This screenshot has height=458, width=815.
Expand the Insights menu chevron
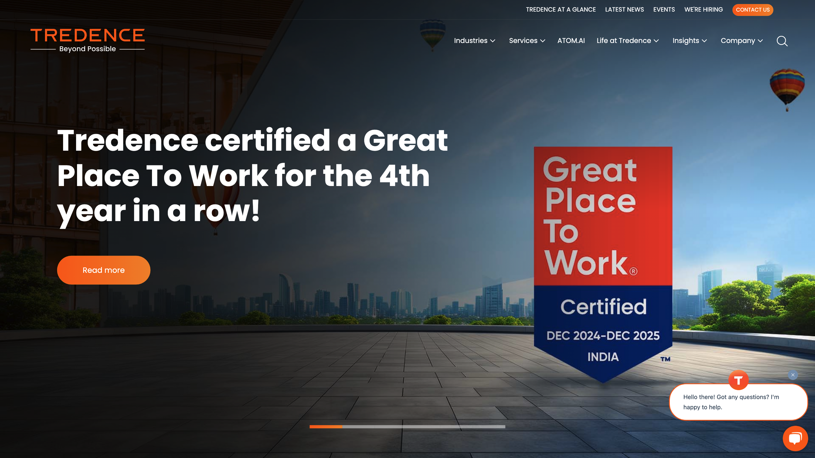click(x=705, y=41)
